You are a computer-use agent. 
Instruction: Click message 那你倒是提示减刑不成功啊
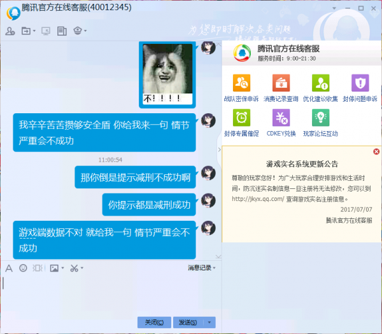pos(135,177)
